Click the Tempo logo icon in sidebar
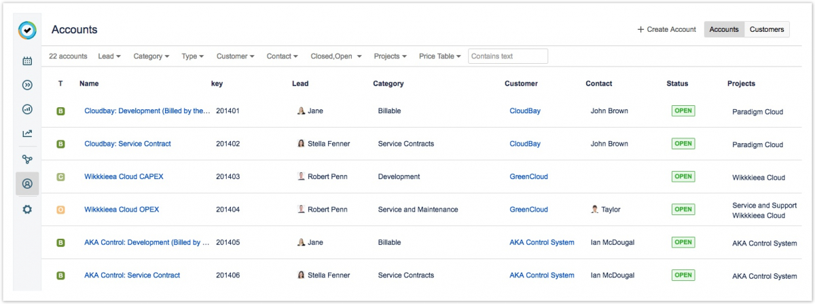Viewport: 815px width, 304px height. point(27,31)
